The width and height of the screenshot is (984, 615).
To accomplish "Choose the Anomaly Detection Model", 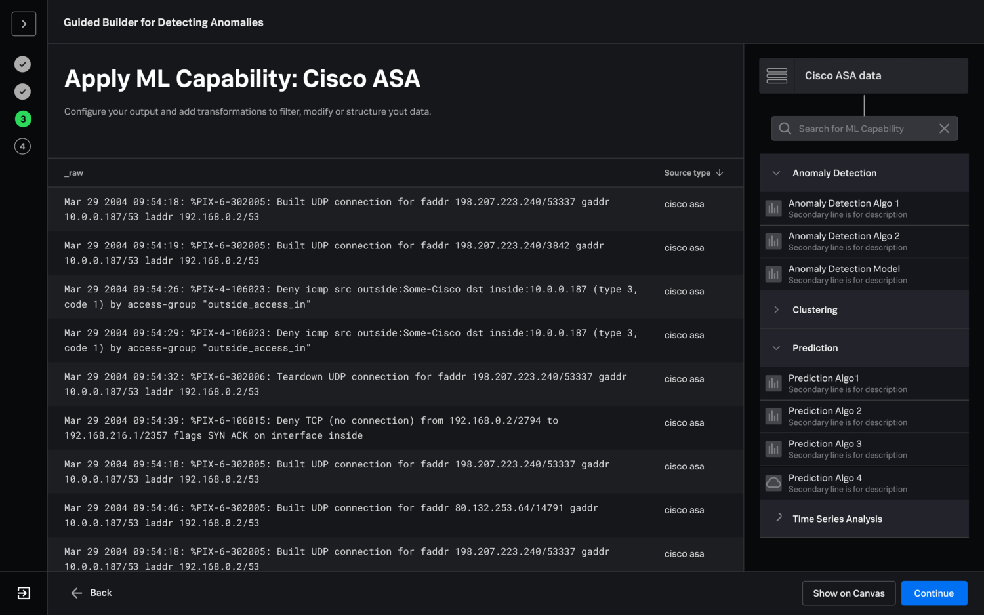I will pyautogui.click(x=864, y=274).
